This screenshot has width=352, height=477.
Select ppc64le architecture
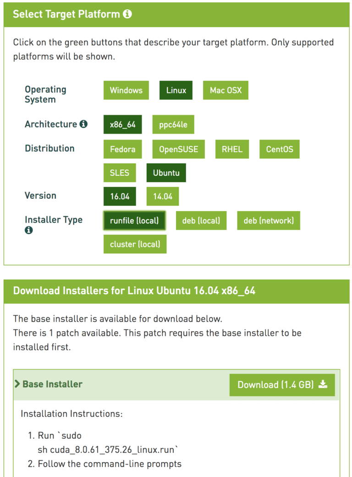pyautogui.click(x=173, y=124)
